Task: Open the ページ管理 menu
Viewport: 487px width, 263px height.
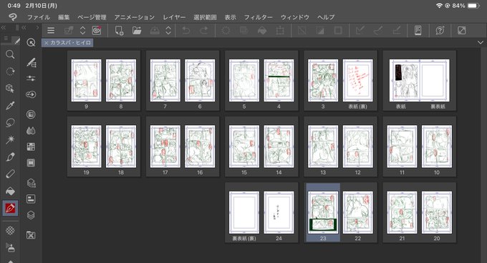Action: click(92, 17)
